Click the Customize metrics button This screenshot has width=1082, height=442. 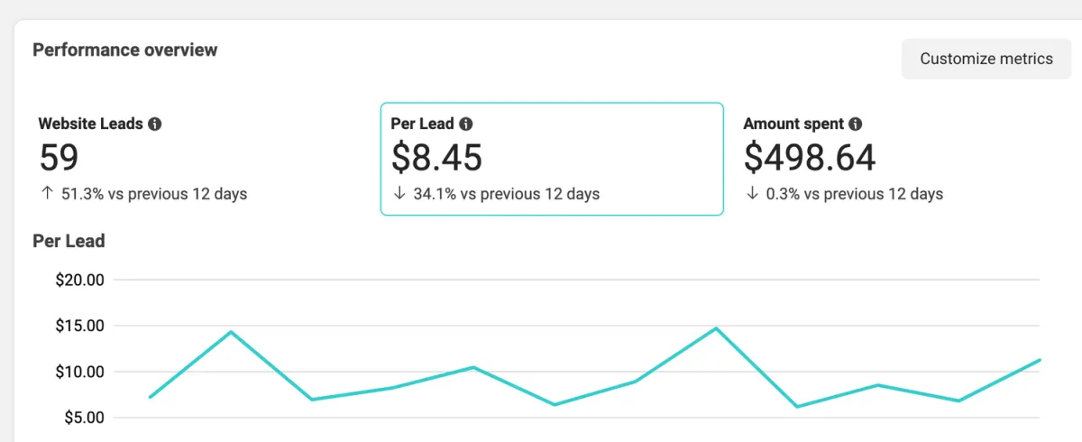(x=986, y=59)
